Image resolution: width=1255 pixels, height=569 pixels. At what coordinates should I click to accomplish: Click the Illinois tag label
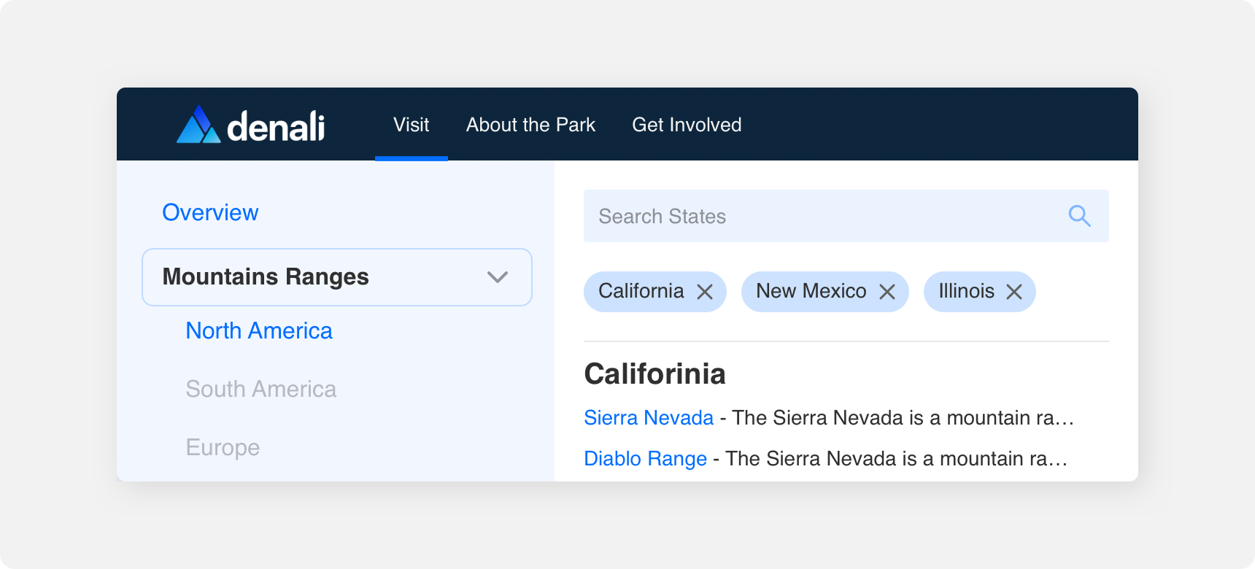pyautogui.click(x=966, y=291)
